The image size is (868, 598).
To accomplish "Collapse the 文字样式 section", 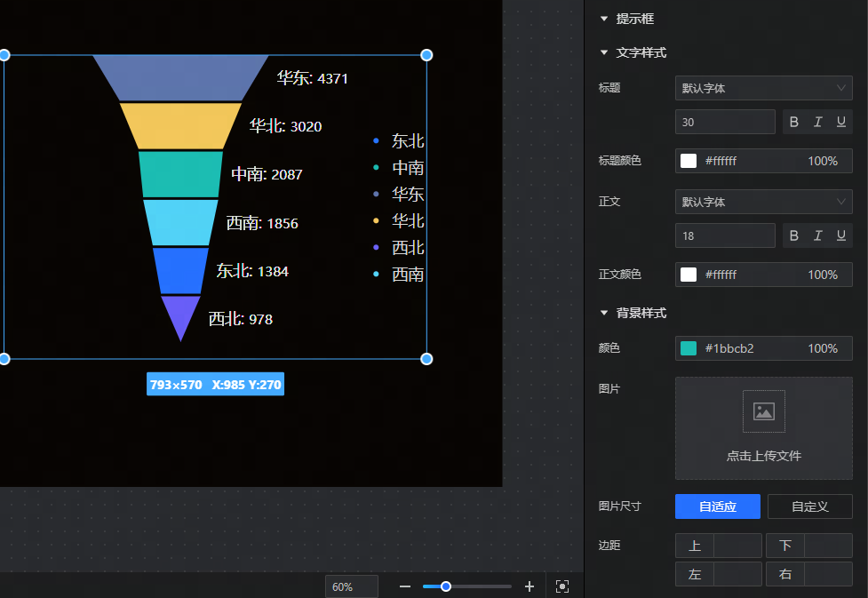I will point(604,53).
